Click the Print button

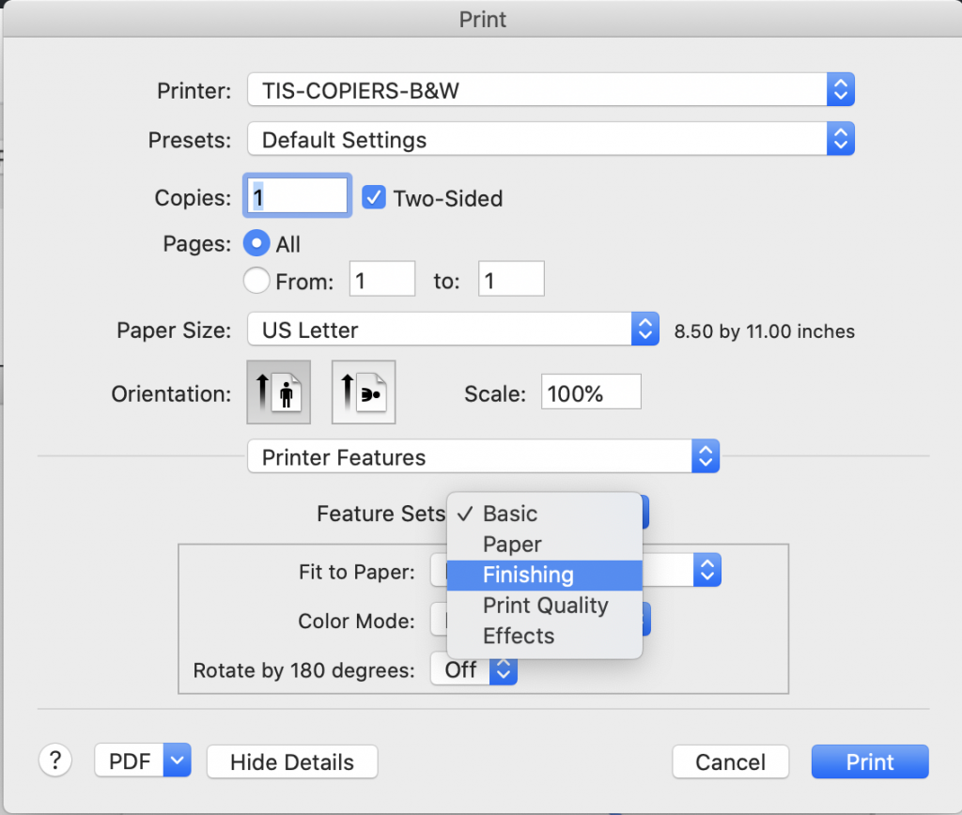click(869, 761)
